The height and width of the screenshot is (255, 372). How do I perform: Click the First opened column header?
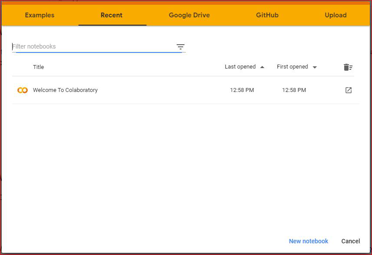click(x=292, y=67)
